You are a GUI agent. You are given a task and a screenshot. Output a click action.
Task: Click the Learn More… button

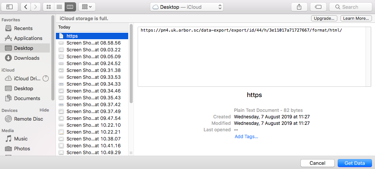(356, 18)
